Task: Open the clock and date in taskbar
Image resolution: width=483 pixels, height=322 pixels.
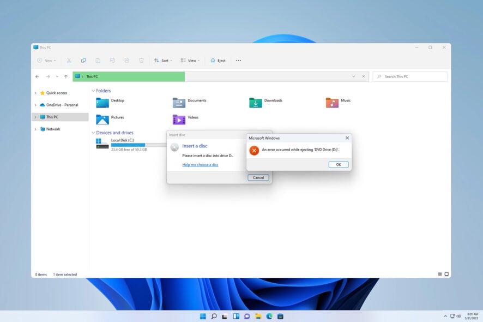Action: (472, 316)
